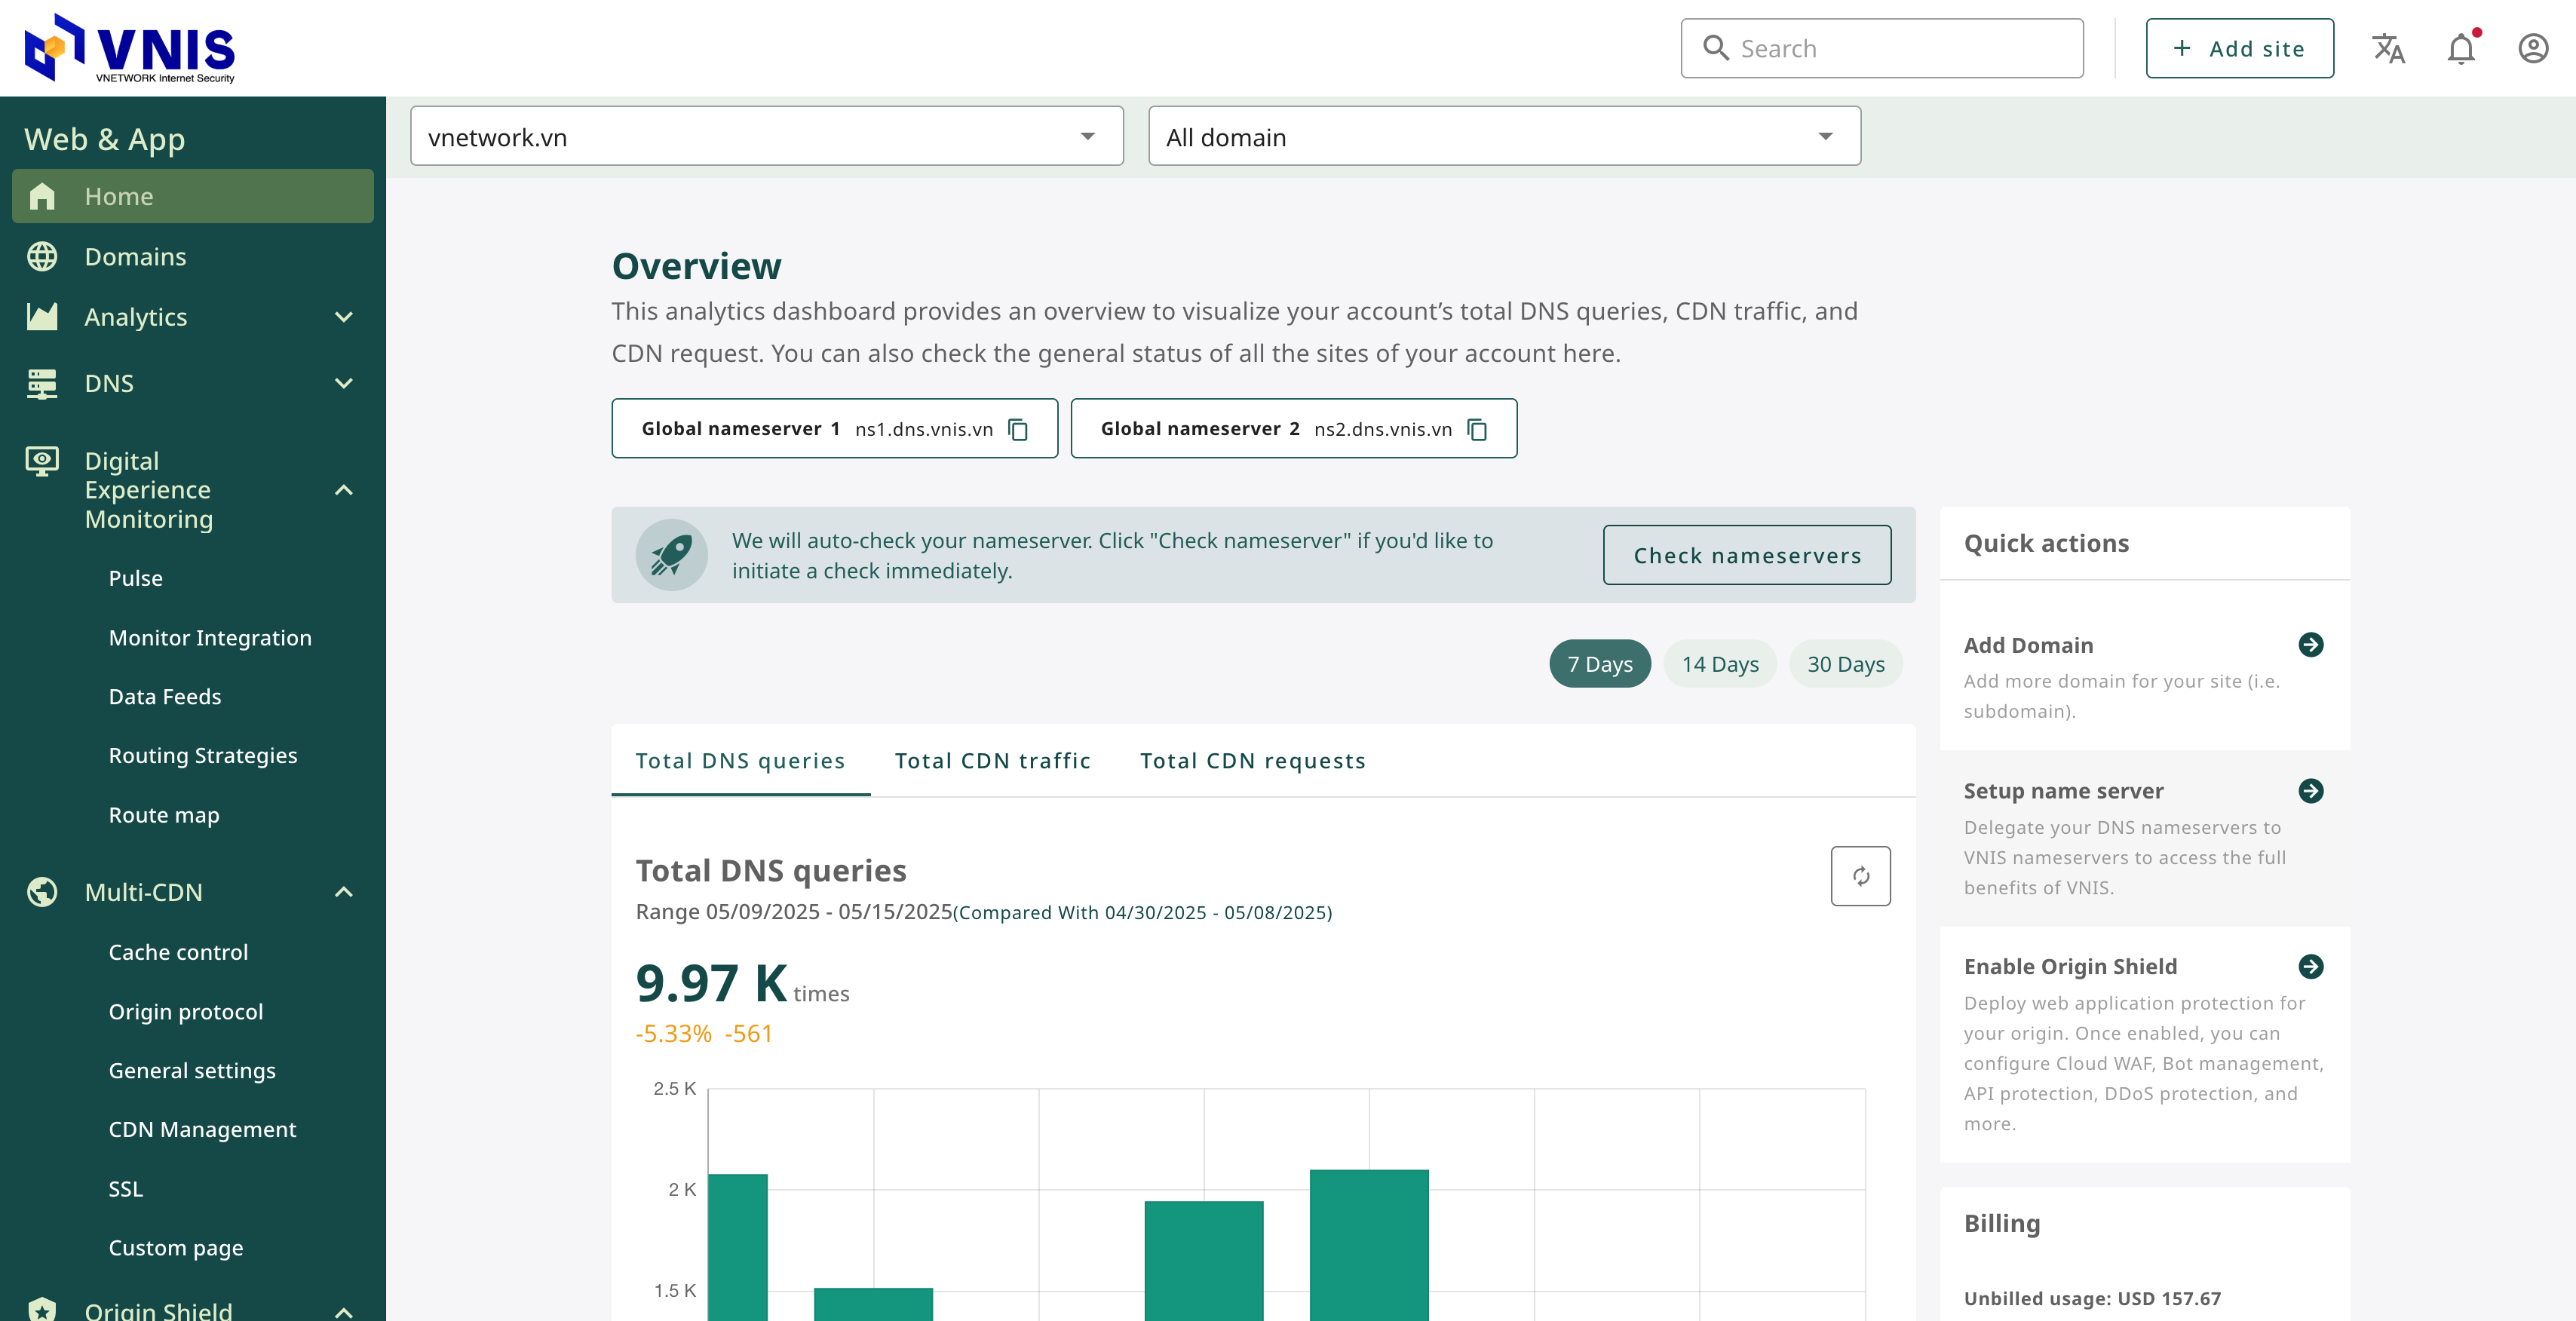This screenshot has height=1321, width=2576.
Task: Select the 7 Days range
Action: click(x=1600, y=664)
